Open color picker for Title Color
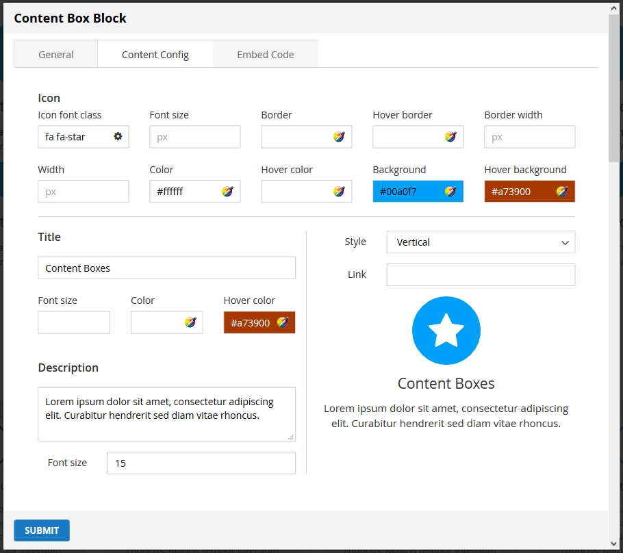 (x=190, y=322)
